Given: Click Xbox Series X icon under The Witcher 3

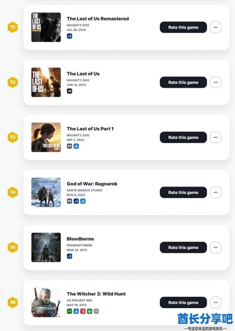Looking at the screenshot, I should click(x=70, y=311).
